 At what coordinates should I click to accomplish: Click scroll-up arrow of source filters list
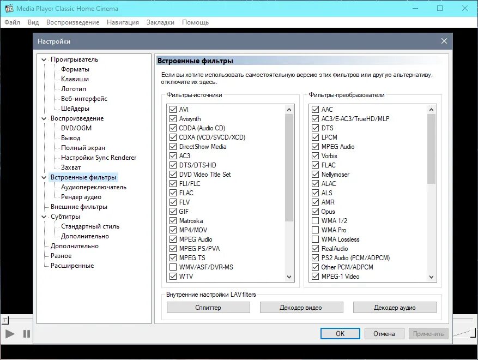289,110
